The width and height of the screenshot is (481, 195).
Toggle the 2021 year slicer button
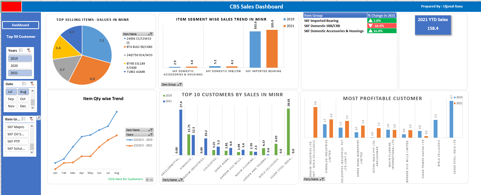click(x=20, y=73)
